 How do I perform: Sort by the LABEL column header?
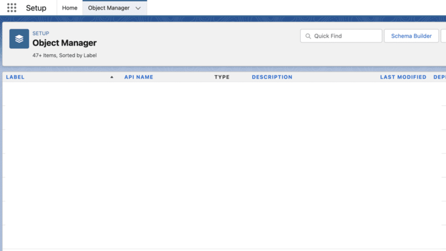pos(15,77)
